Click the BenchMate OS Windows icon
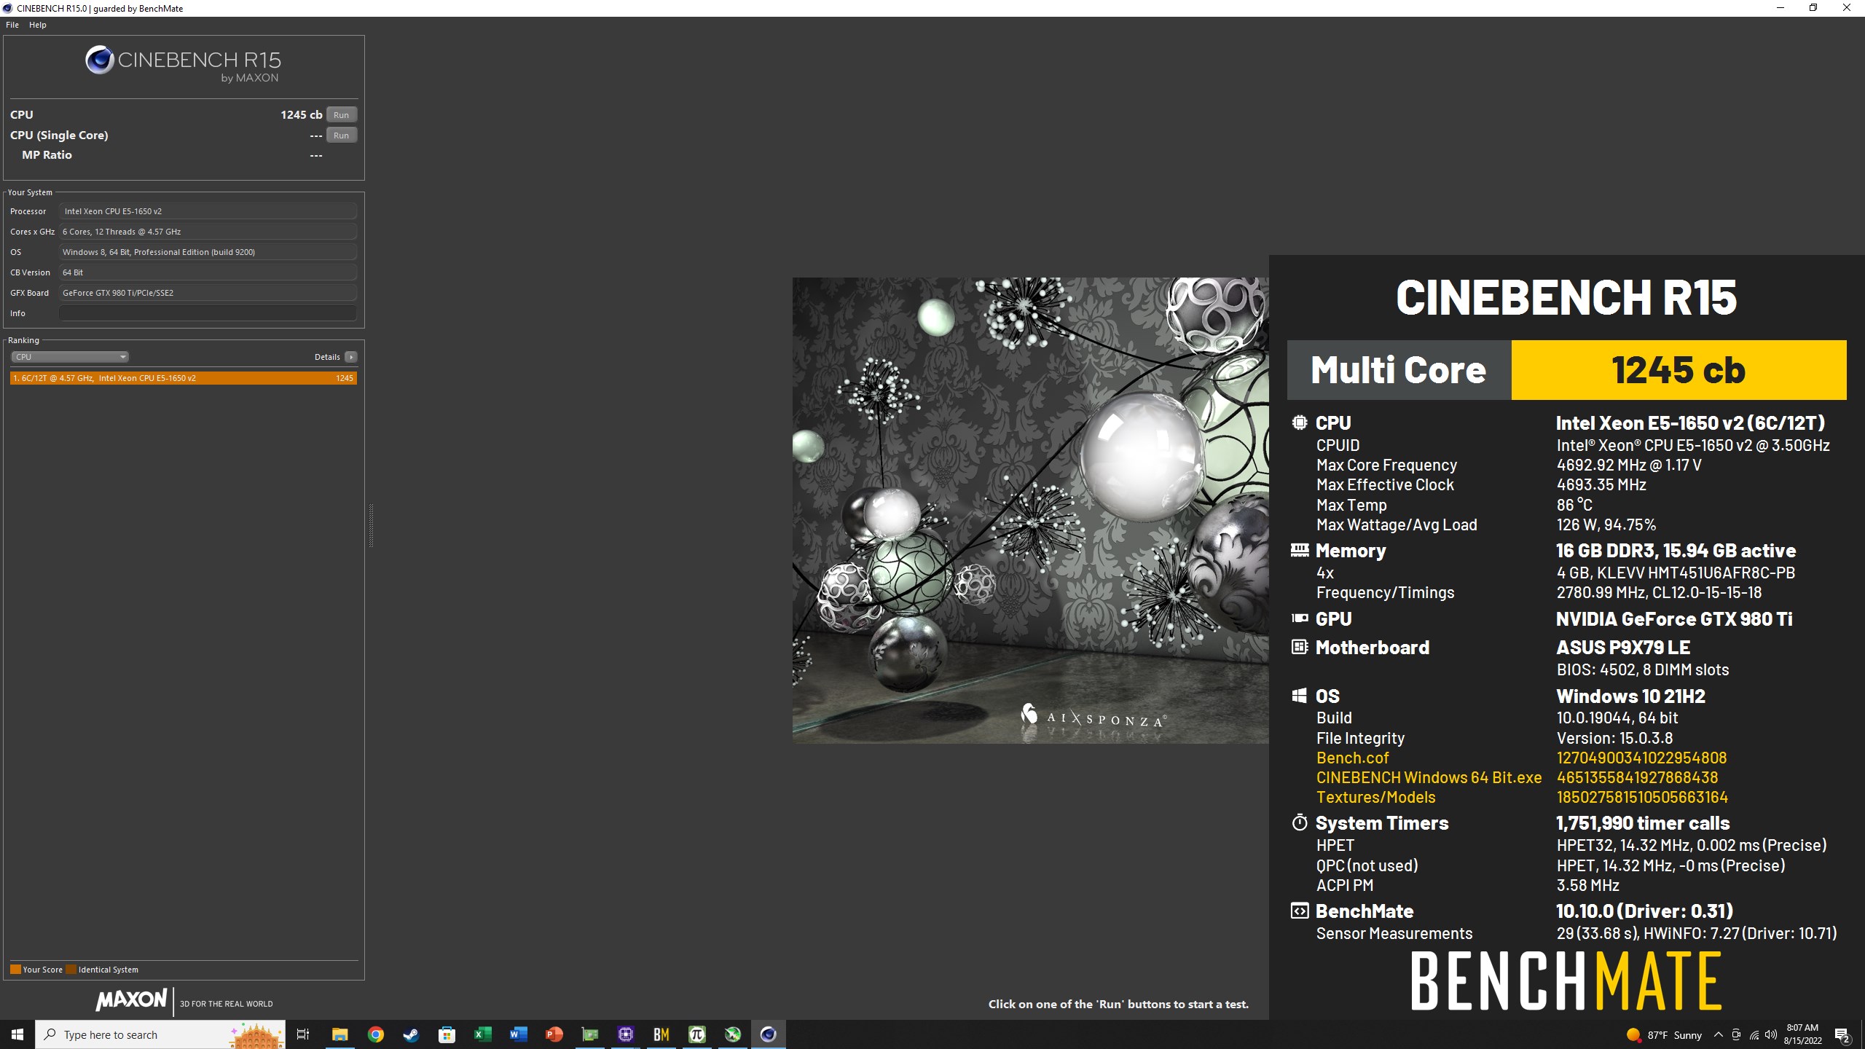This screenshot has width=1865, height=1049. (1300, 696)
